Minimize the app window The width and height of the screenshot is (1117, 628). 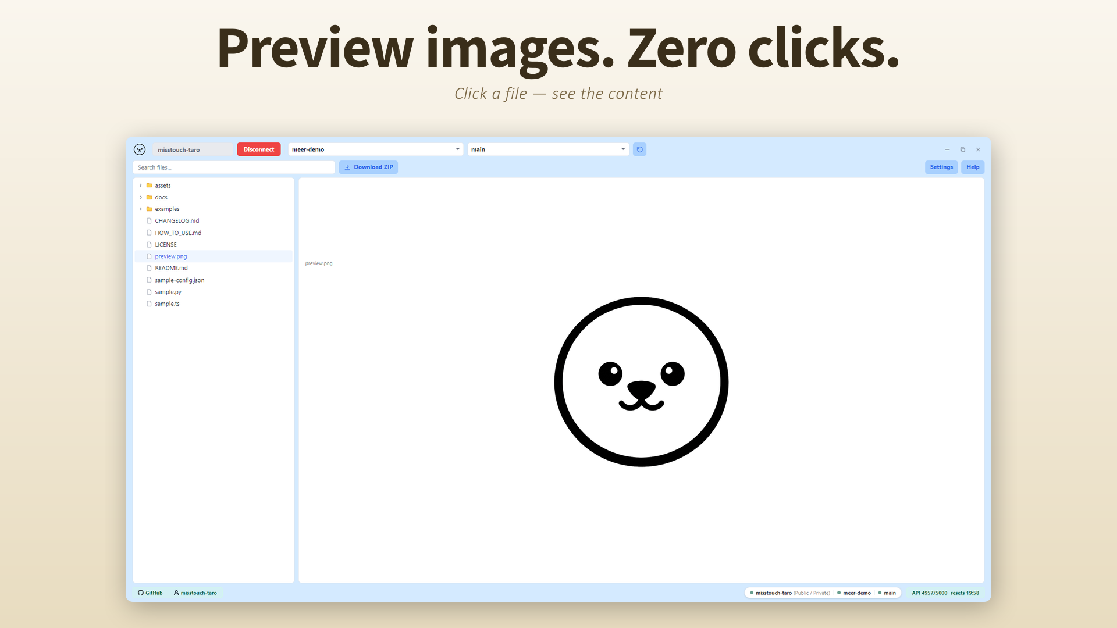click(x=947, y=149)
